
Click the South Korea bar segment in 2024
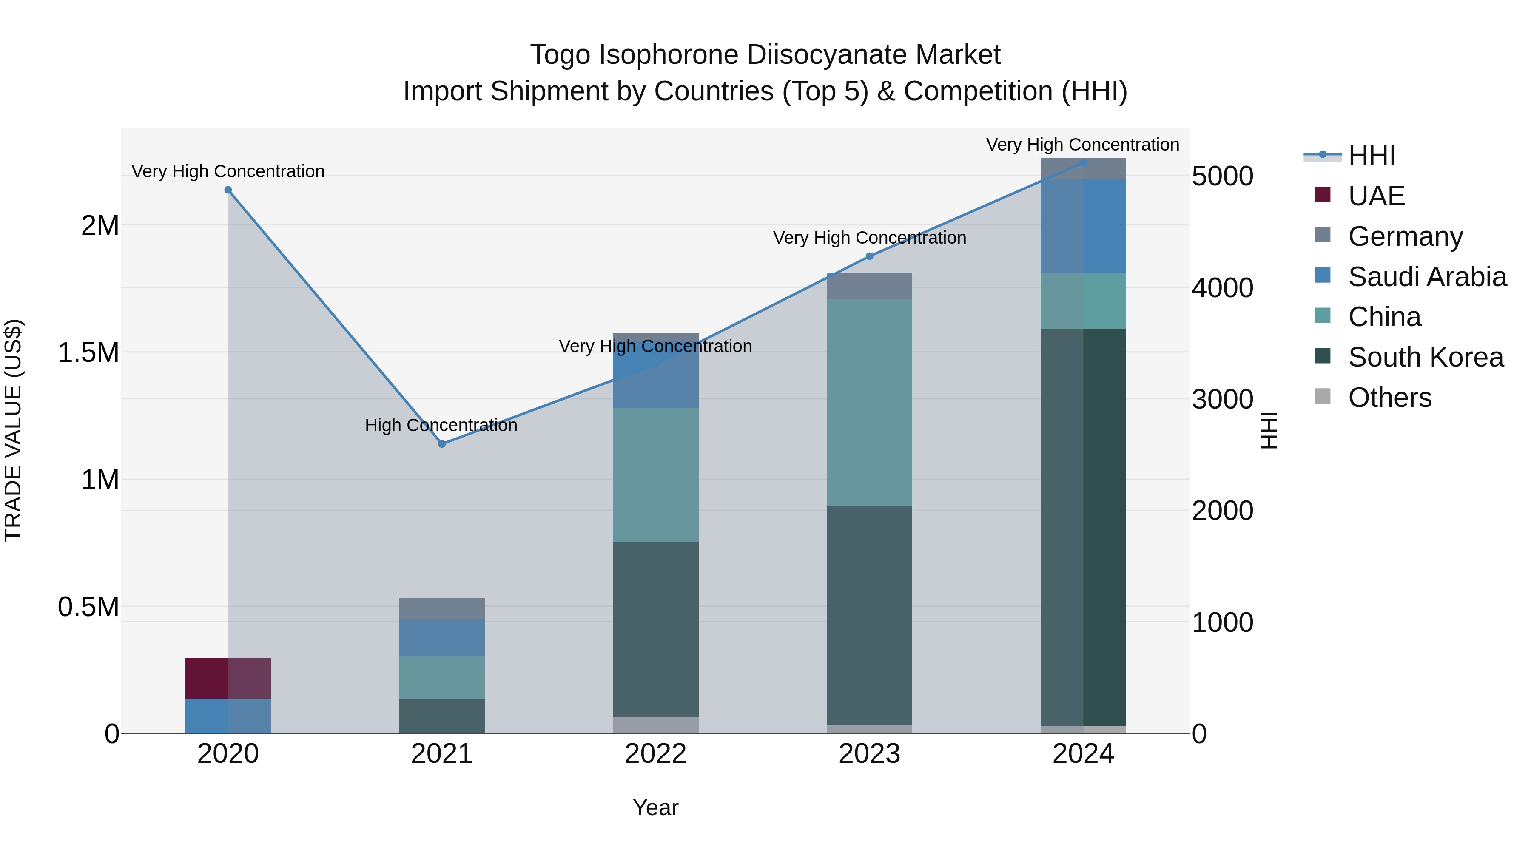[x=1083, y=527]
